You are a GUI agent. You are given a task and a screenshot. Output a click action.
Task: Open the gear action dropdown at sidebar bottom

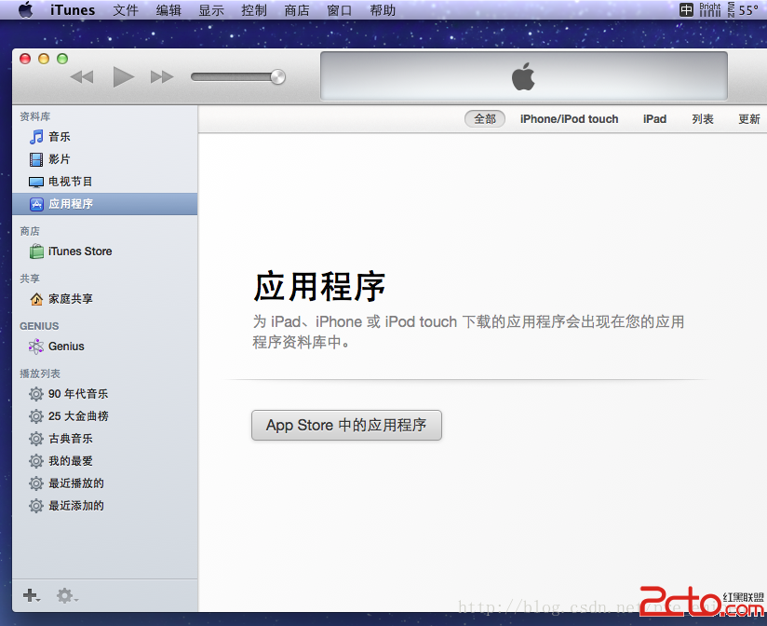pos(67,595)
